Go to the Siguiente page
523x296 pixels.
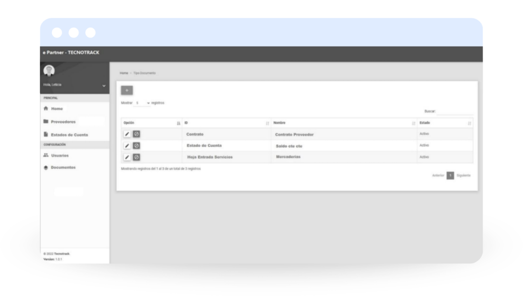463,175
